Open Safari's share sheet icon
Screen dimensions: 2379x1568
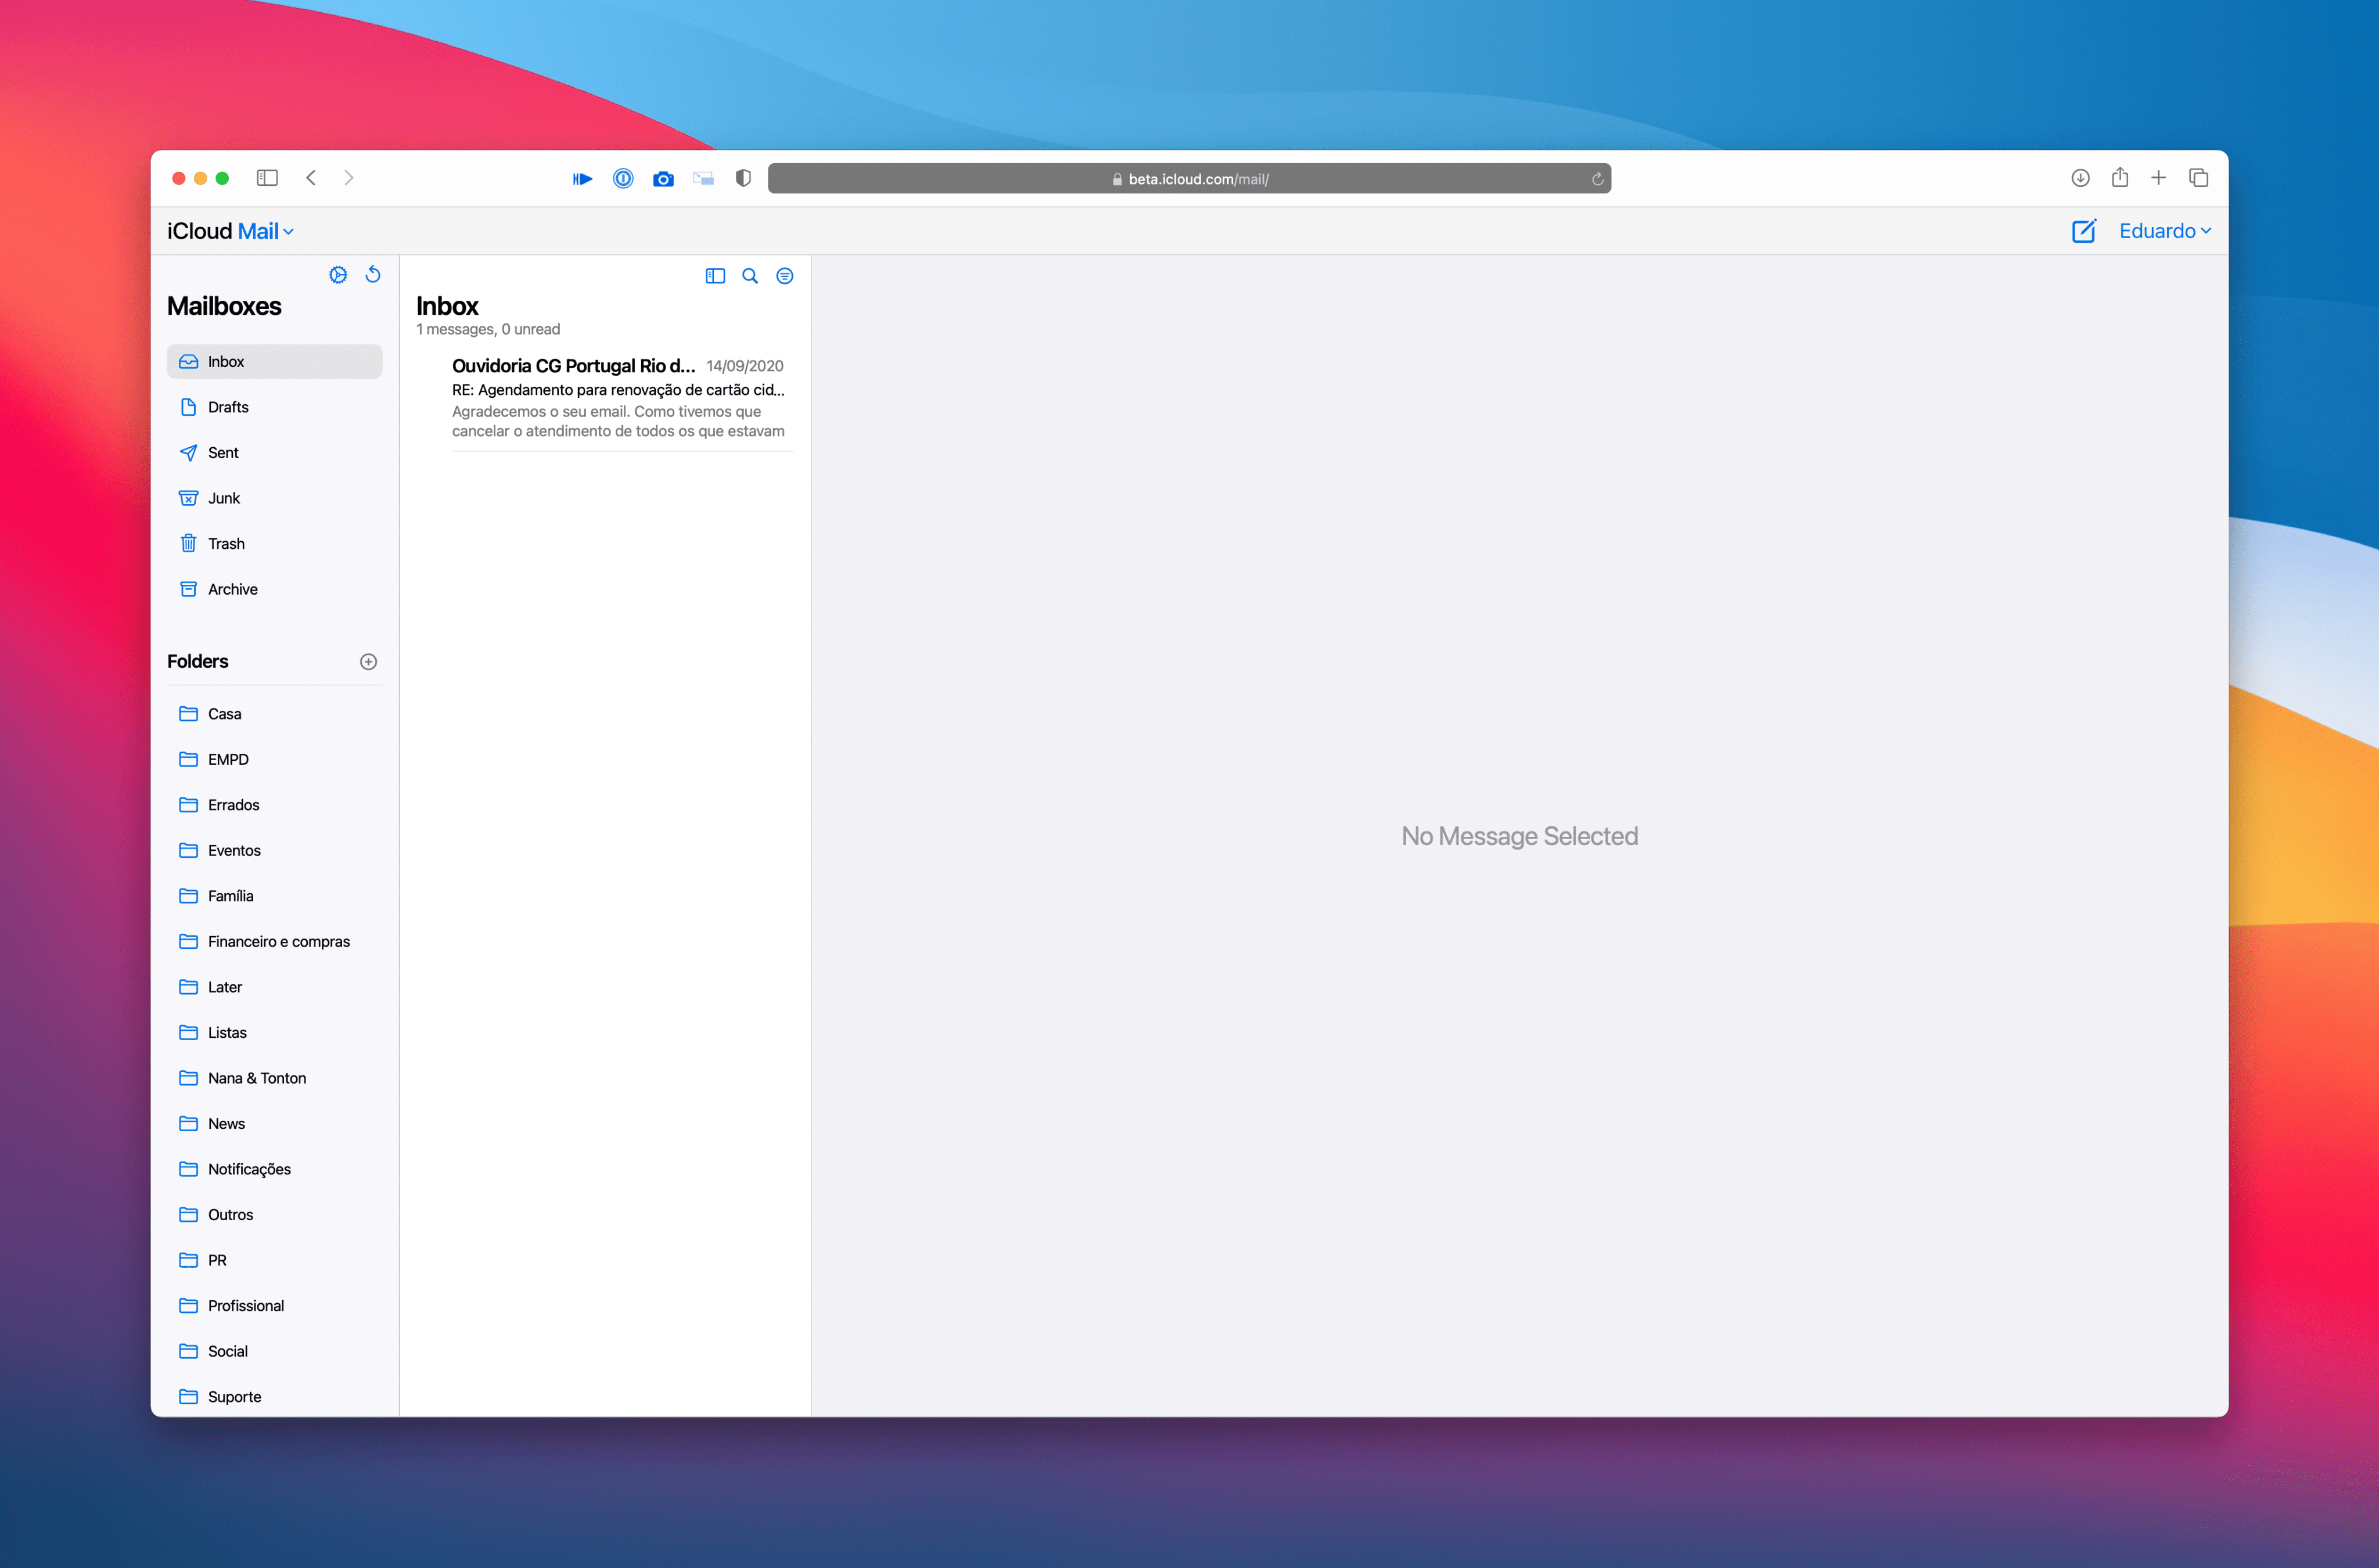[x=2119, y=177]
